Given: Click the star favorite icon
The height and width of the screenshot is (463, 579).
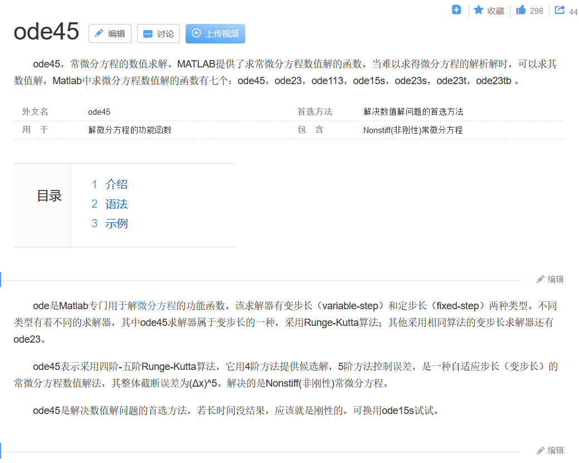Looking at the screenshot, I should click(x=479, y=10).
